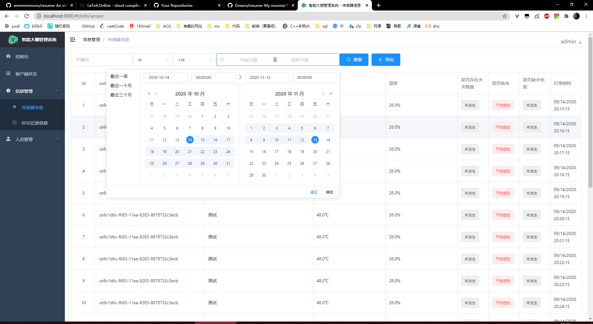This screenshot has height=324, width=593.
Task: Go to previous year with double-left arrow
Action: 149,94
